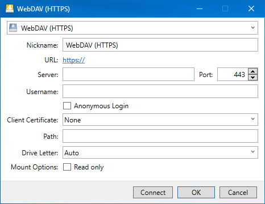The image size is (265, 204).
Task: Focus the Nickname text field
Action: coord(160,45)
